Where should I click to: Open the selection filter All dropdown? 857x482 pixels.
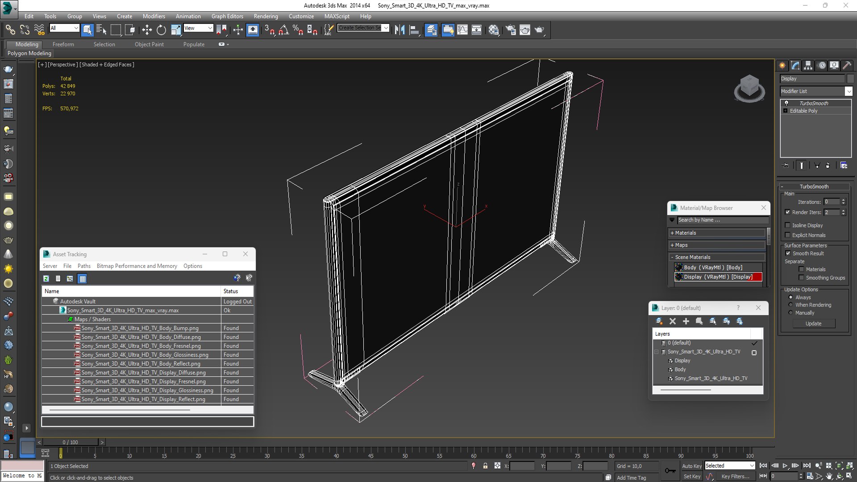click(x=64, y=28)
